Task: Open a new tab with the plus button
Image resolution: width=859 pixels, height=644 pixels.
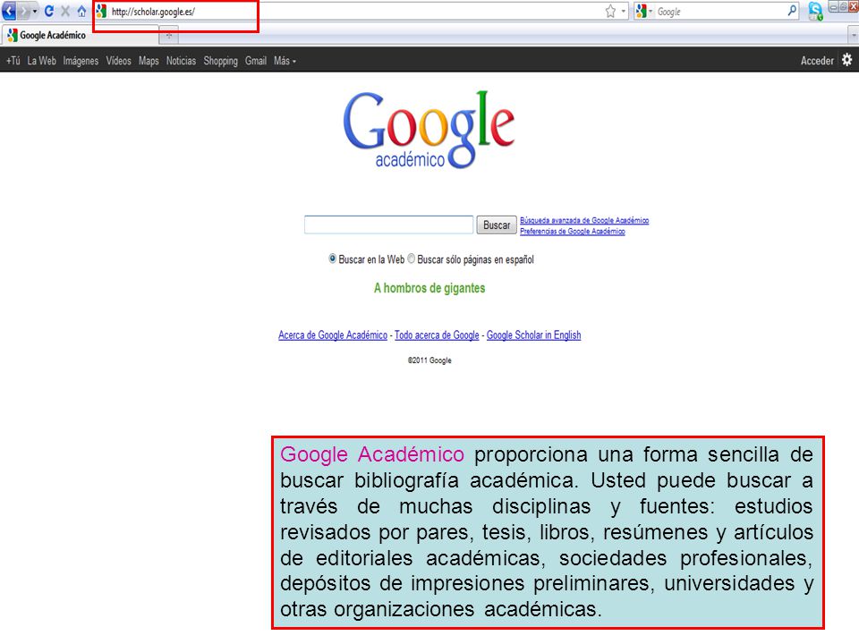Action: click(169, 36)
